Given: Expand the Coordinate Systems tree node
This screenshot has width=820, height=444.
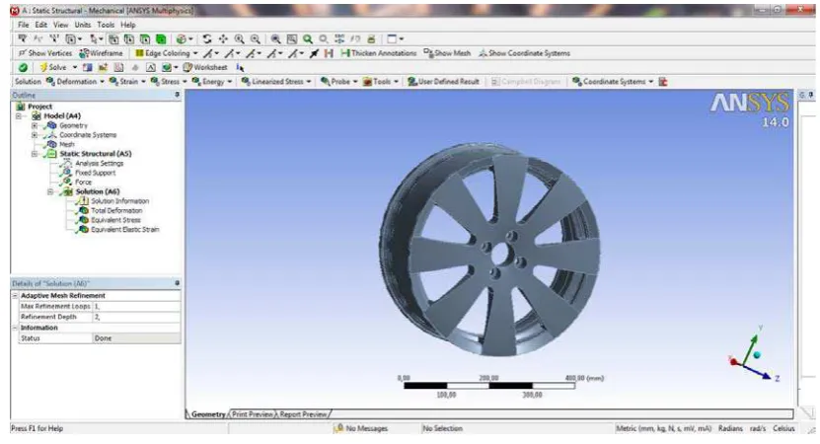Looking at the screenshot, I should (x=35, y=135).
